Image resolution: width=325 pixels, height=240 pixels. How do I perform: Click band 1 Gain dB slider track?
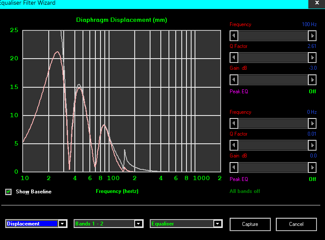273,80
